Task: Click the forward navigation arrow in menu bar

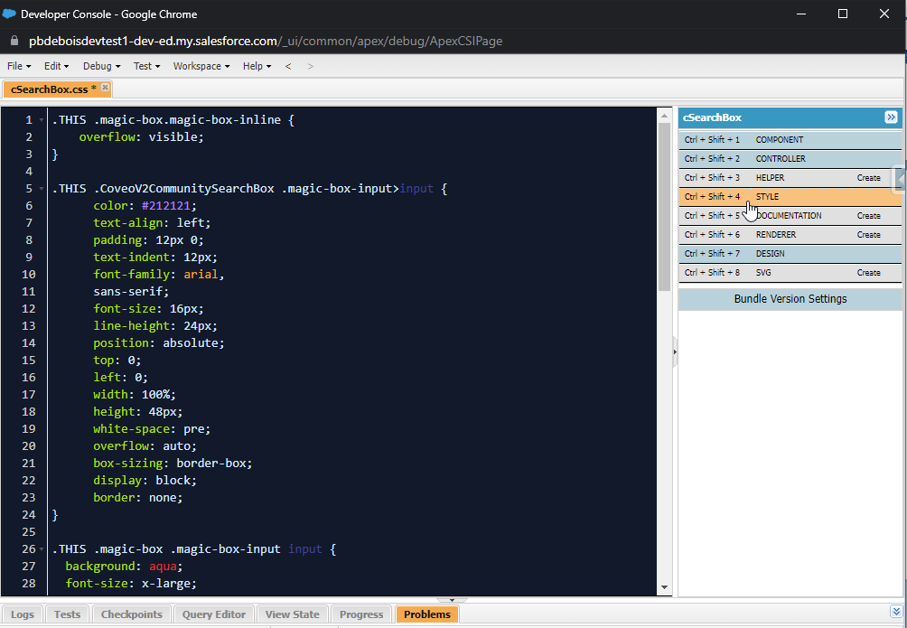Action: pos(311,66)
